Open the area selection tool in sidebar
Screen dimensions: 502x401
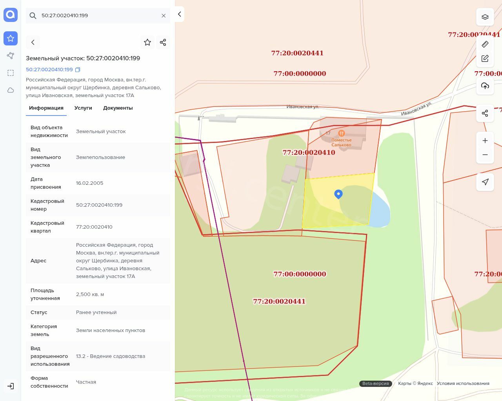tap(11, 73)
